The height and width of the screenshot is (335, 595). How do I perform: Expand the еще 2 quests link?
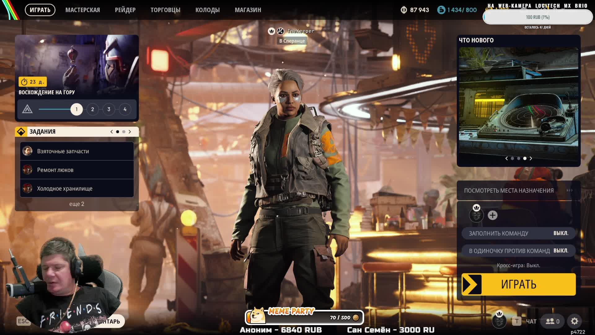77,204
